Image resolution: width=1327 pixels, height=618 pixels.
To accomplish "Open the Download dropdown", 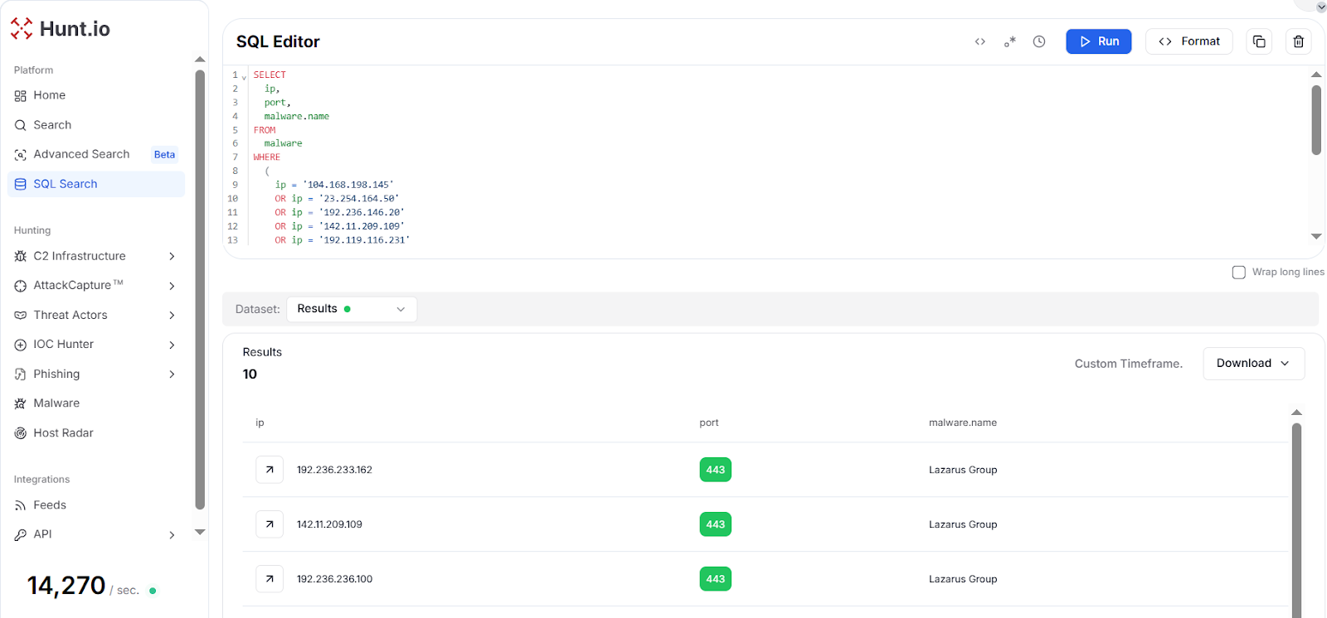I will [x=1254, y=364].
